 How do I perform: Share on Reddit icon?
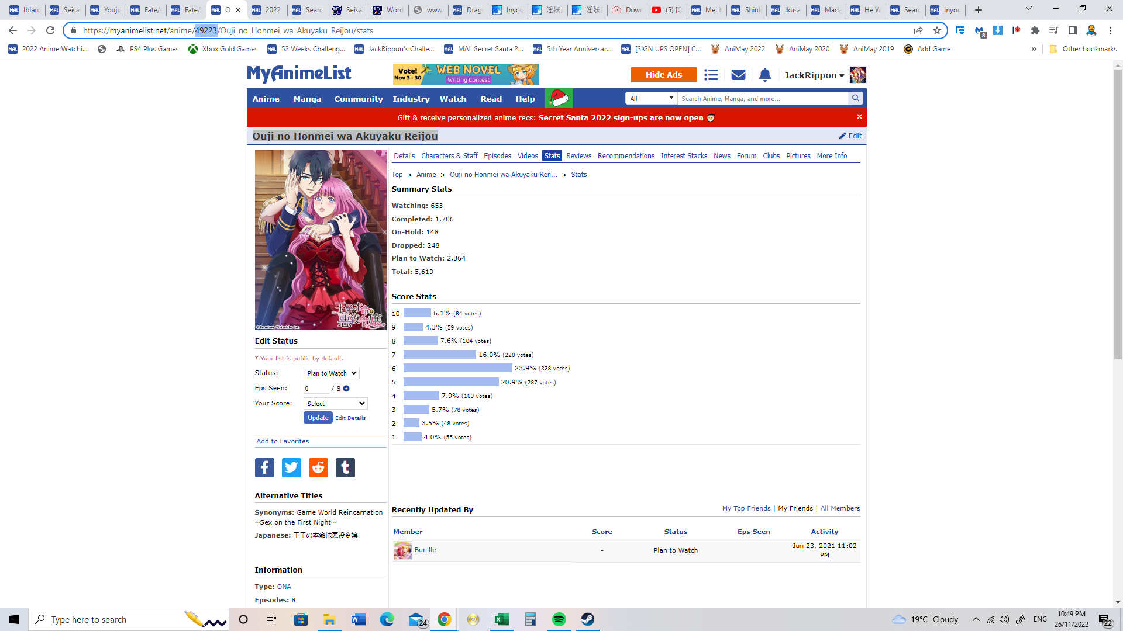pyautogui.click(x=318, y=467)
